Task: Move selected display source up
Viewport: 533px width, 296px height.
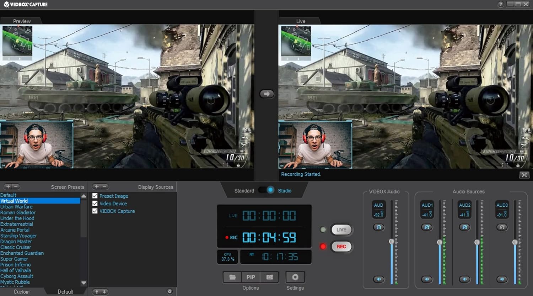Action: [x=96, y=292]
